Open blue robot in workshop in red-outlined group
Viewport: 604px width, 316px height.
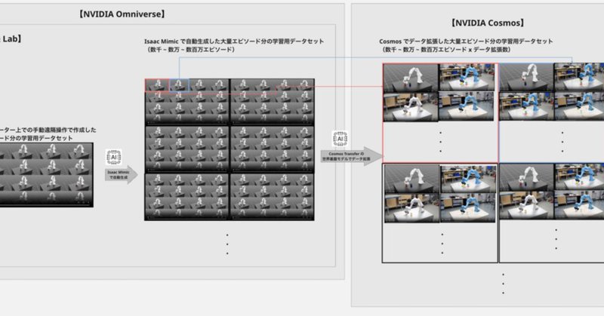pyautogui.click(x=467, y=106)
